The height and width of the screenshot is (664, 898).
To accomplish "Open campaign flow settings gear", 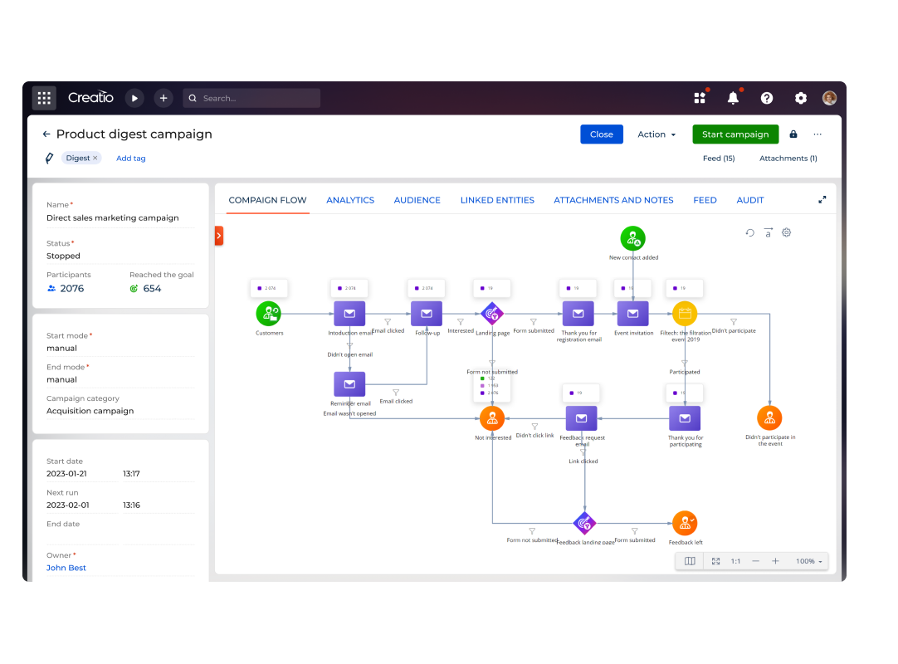I will [787, 232].
